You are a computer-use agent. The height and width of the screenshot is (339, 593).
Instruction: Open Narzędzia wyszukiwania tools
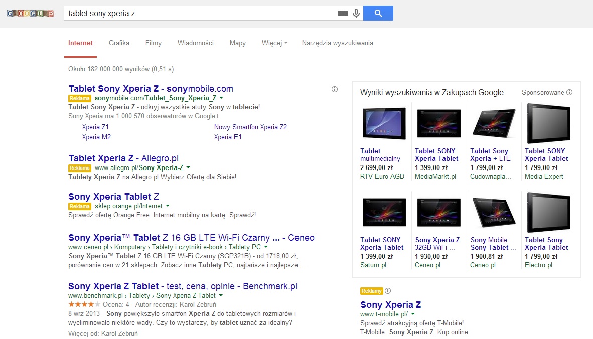[x=337, y=43]
